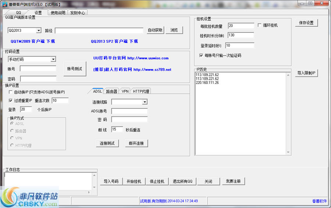Viewport: 331px width, 208px height.
Task: Open the 设置 tab
Action: (38, 12)
